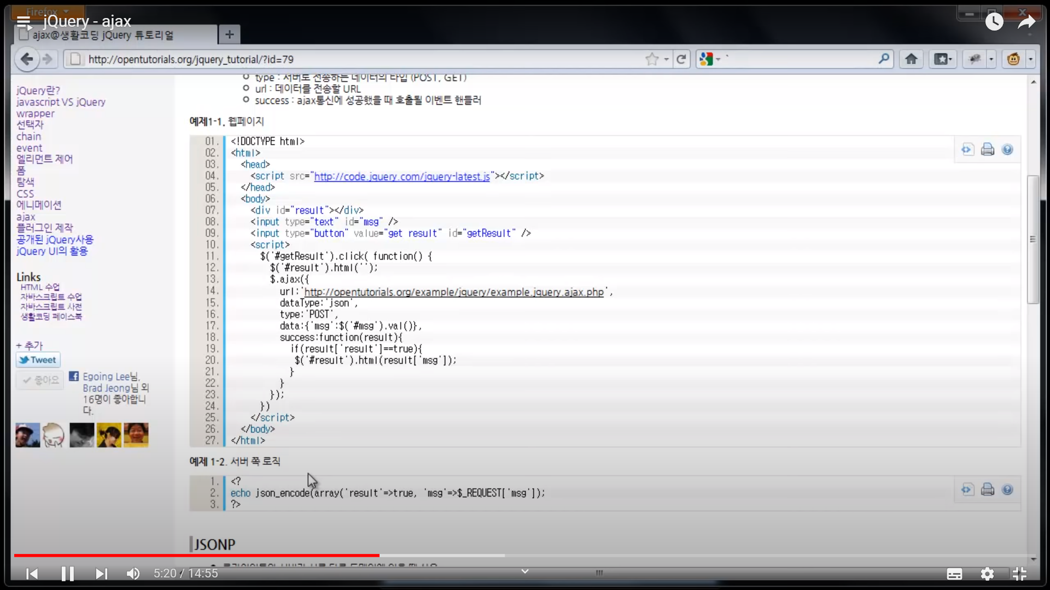Go to previous video
Image resolution: width=1050 pixels, height=590 pixels.
(32, 574)
